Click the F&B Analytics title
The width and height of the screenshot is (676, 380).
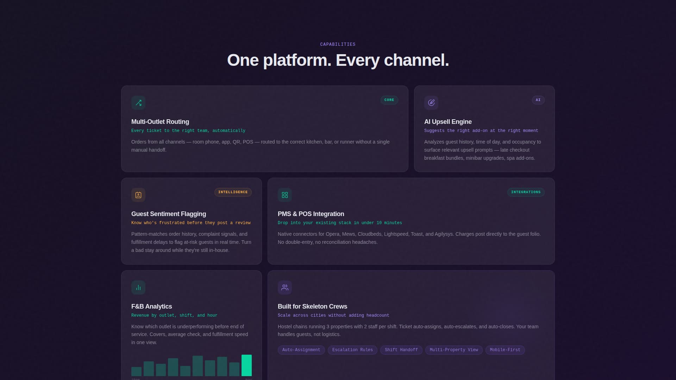click(152, 306)
